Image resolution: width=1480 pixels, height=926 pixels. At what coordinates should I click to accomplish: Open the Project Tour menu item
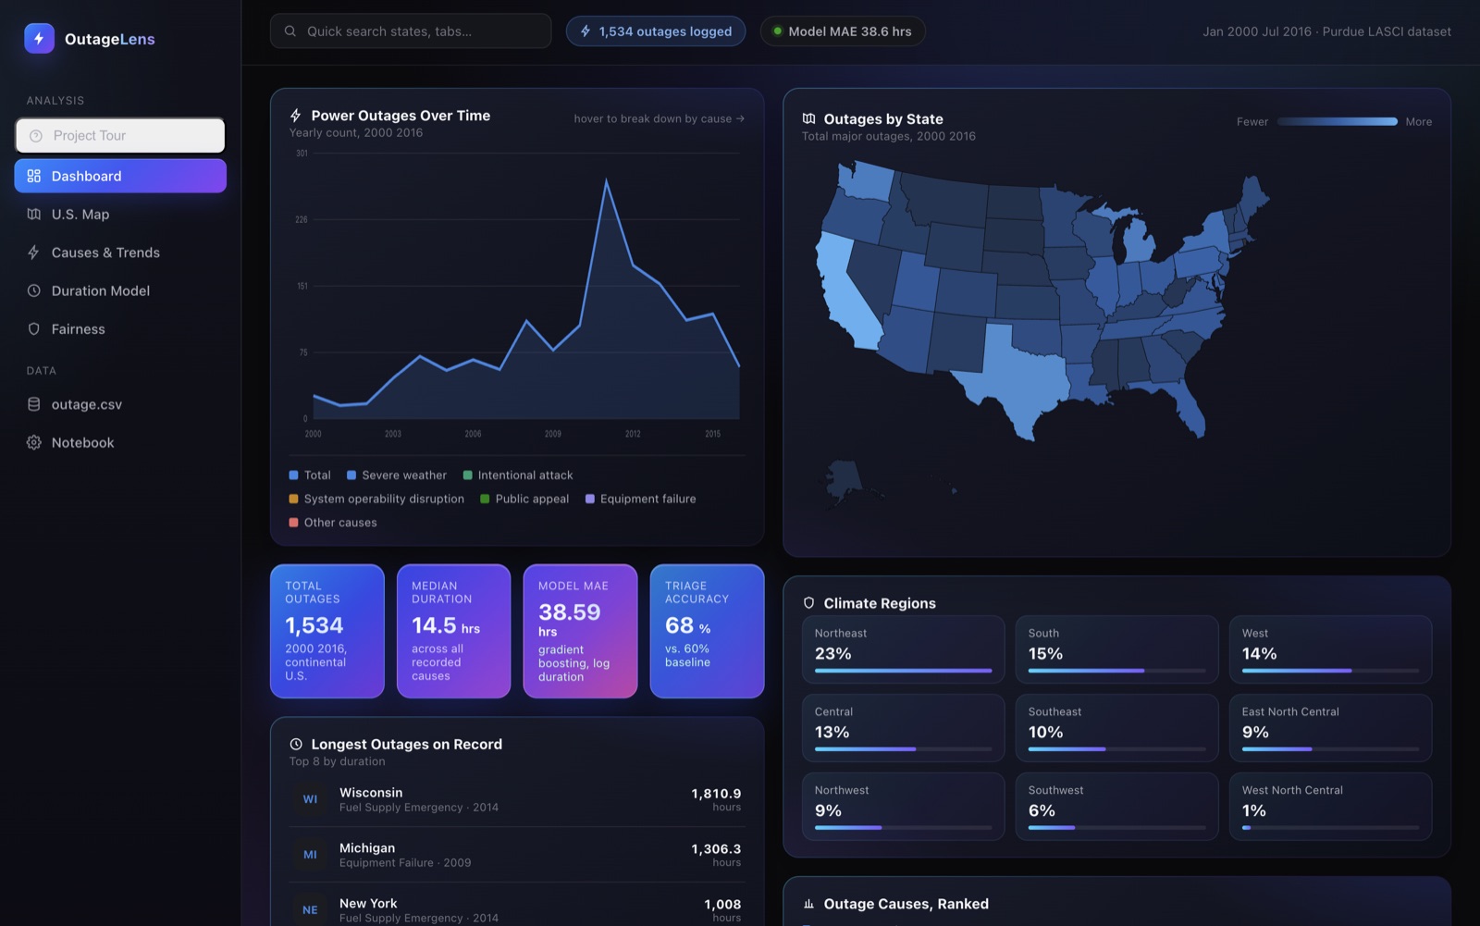[120, 136]
